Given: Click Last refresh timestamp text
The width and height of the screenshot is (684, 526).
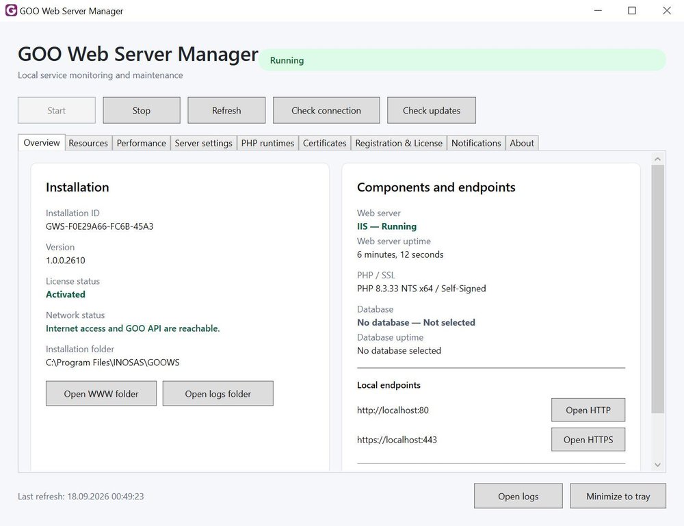Looking at the screenshot, I should pos(81,497).
